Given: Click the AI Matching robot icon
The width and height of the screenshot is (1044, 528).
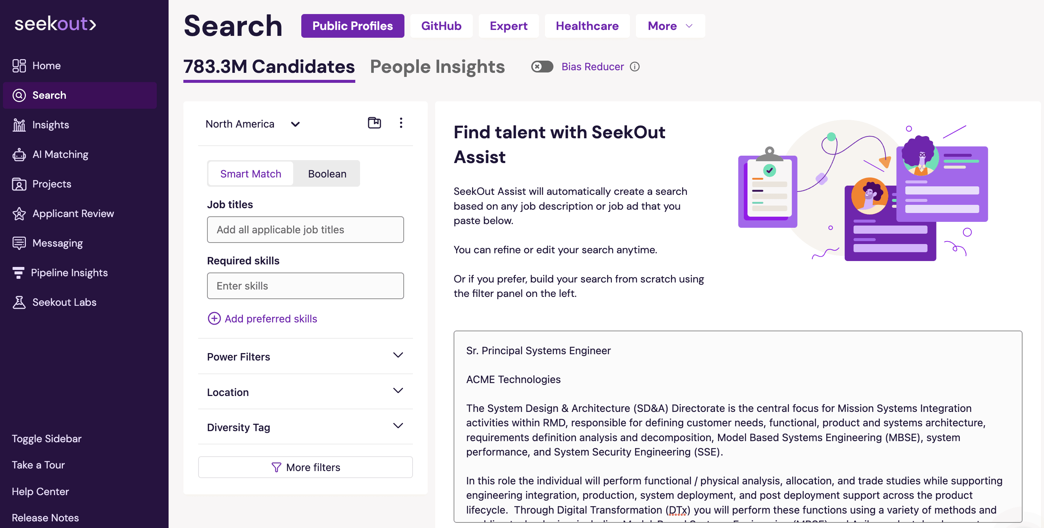Looking at the screenshot, I should point(19,155).
